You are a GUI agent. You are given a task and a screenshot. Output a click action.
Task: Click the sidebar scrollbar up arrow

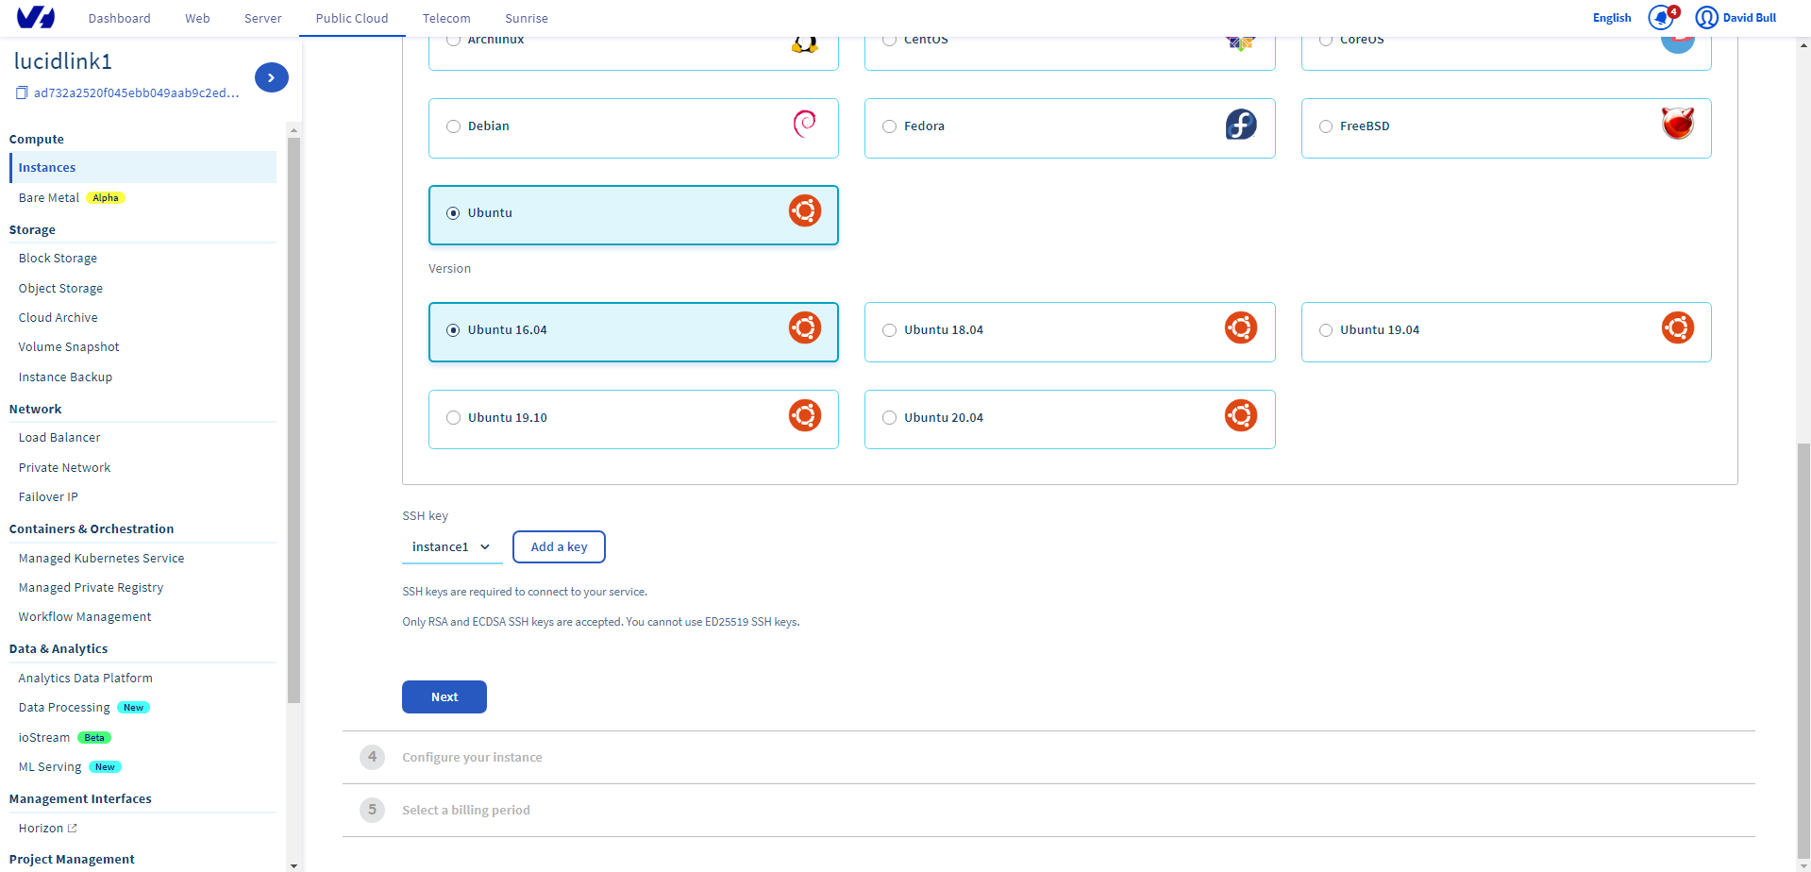(x=293, y=130)
